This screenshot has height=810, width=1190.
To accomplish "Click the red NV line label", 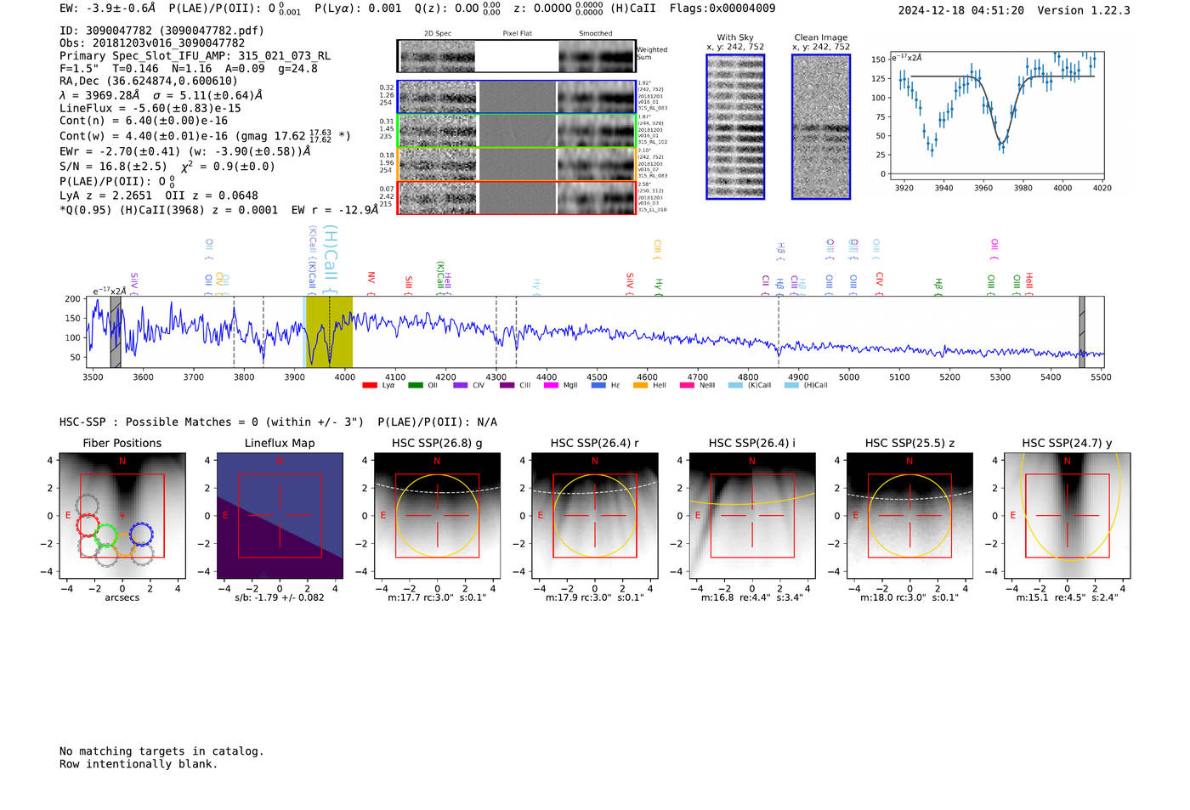I will point(371,284).
